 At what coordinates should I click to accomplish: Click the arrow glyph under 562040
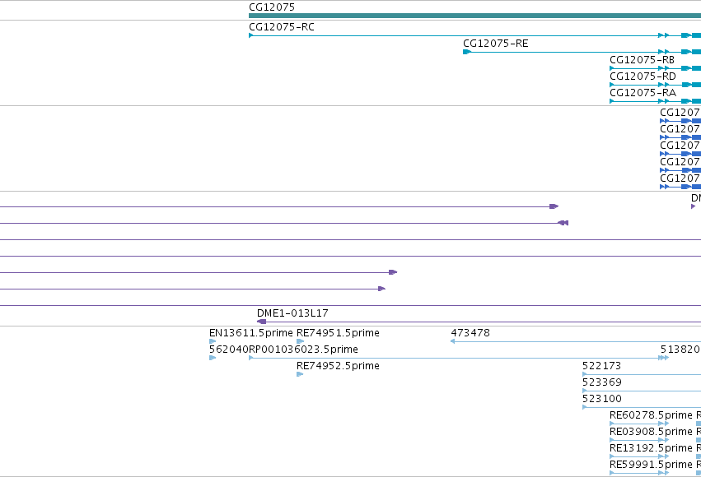tap(213, 358)
